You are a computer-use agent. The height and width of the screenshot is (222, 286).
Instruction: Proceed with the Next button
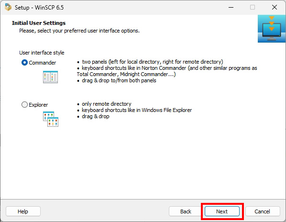(222, 211)
